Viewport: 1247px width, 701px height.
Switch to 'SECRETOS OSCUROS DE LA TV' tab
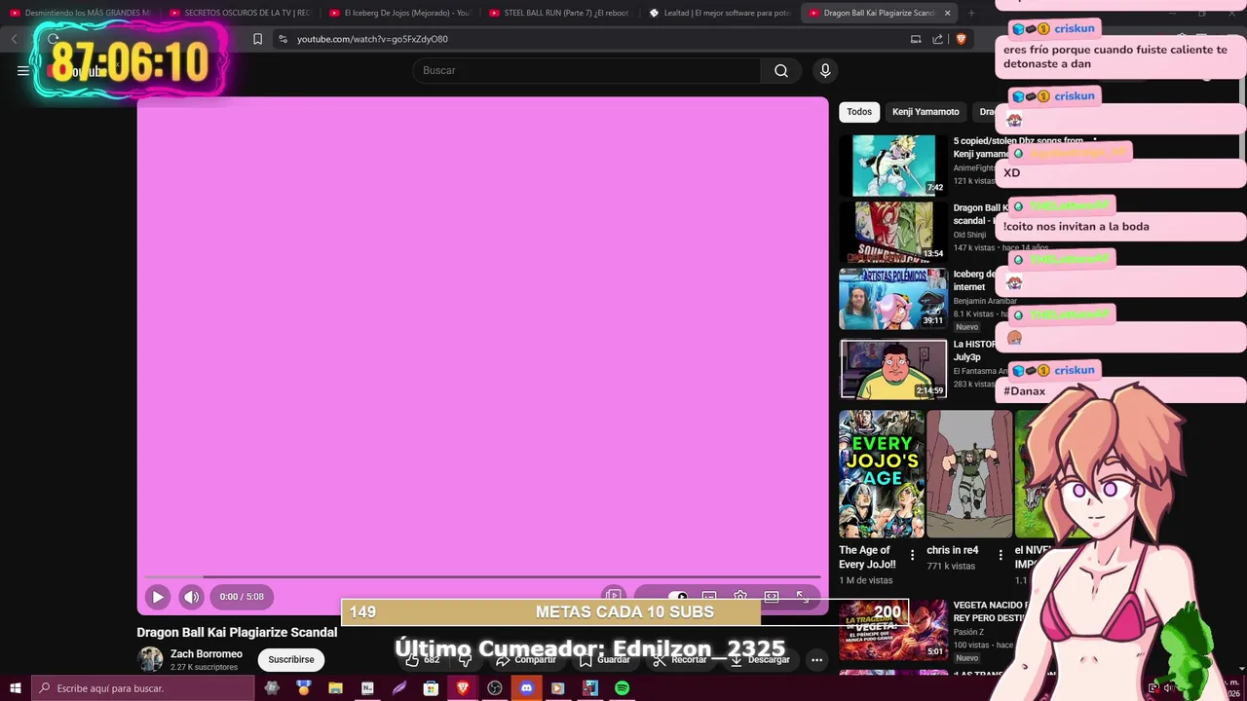point(240,13)
